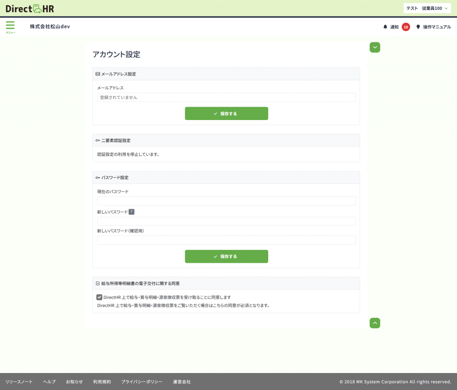Open the ヘルプ footer link

click(x=49, y=382)
